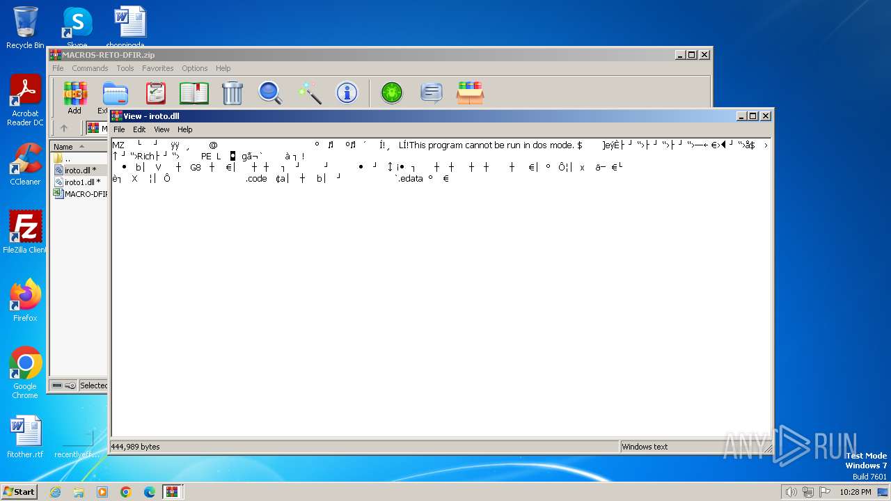Open Microsoft Edge from taskbar
The height and width of the screenshot is (501, 891).
pyautogui.click(x=150, y=492)
